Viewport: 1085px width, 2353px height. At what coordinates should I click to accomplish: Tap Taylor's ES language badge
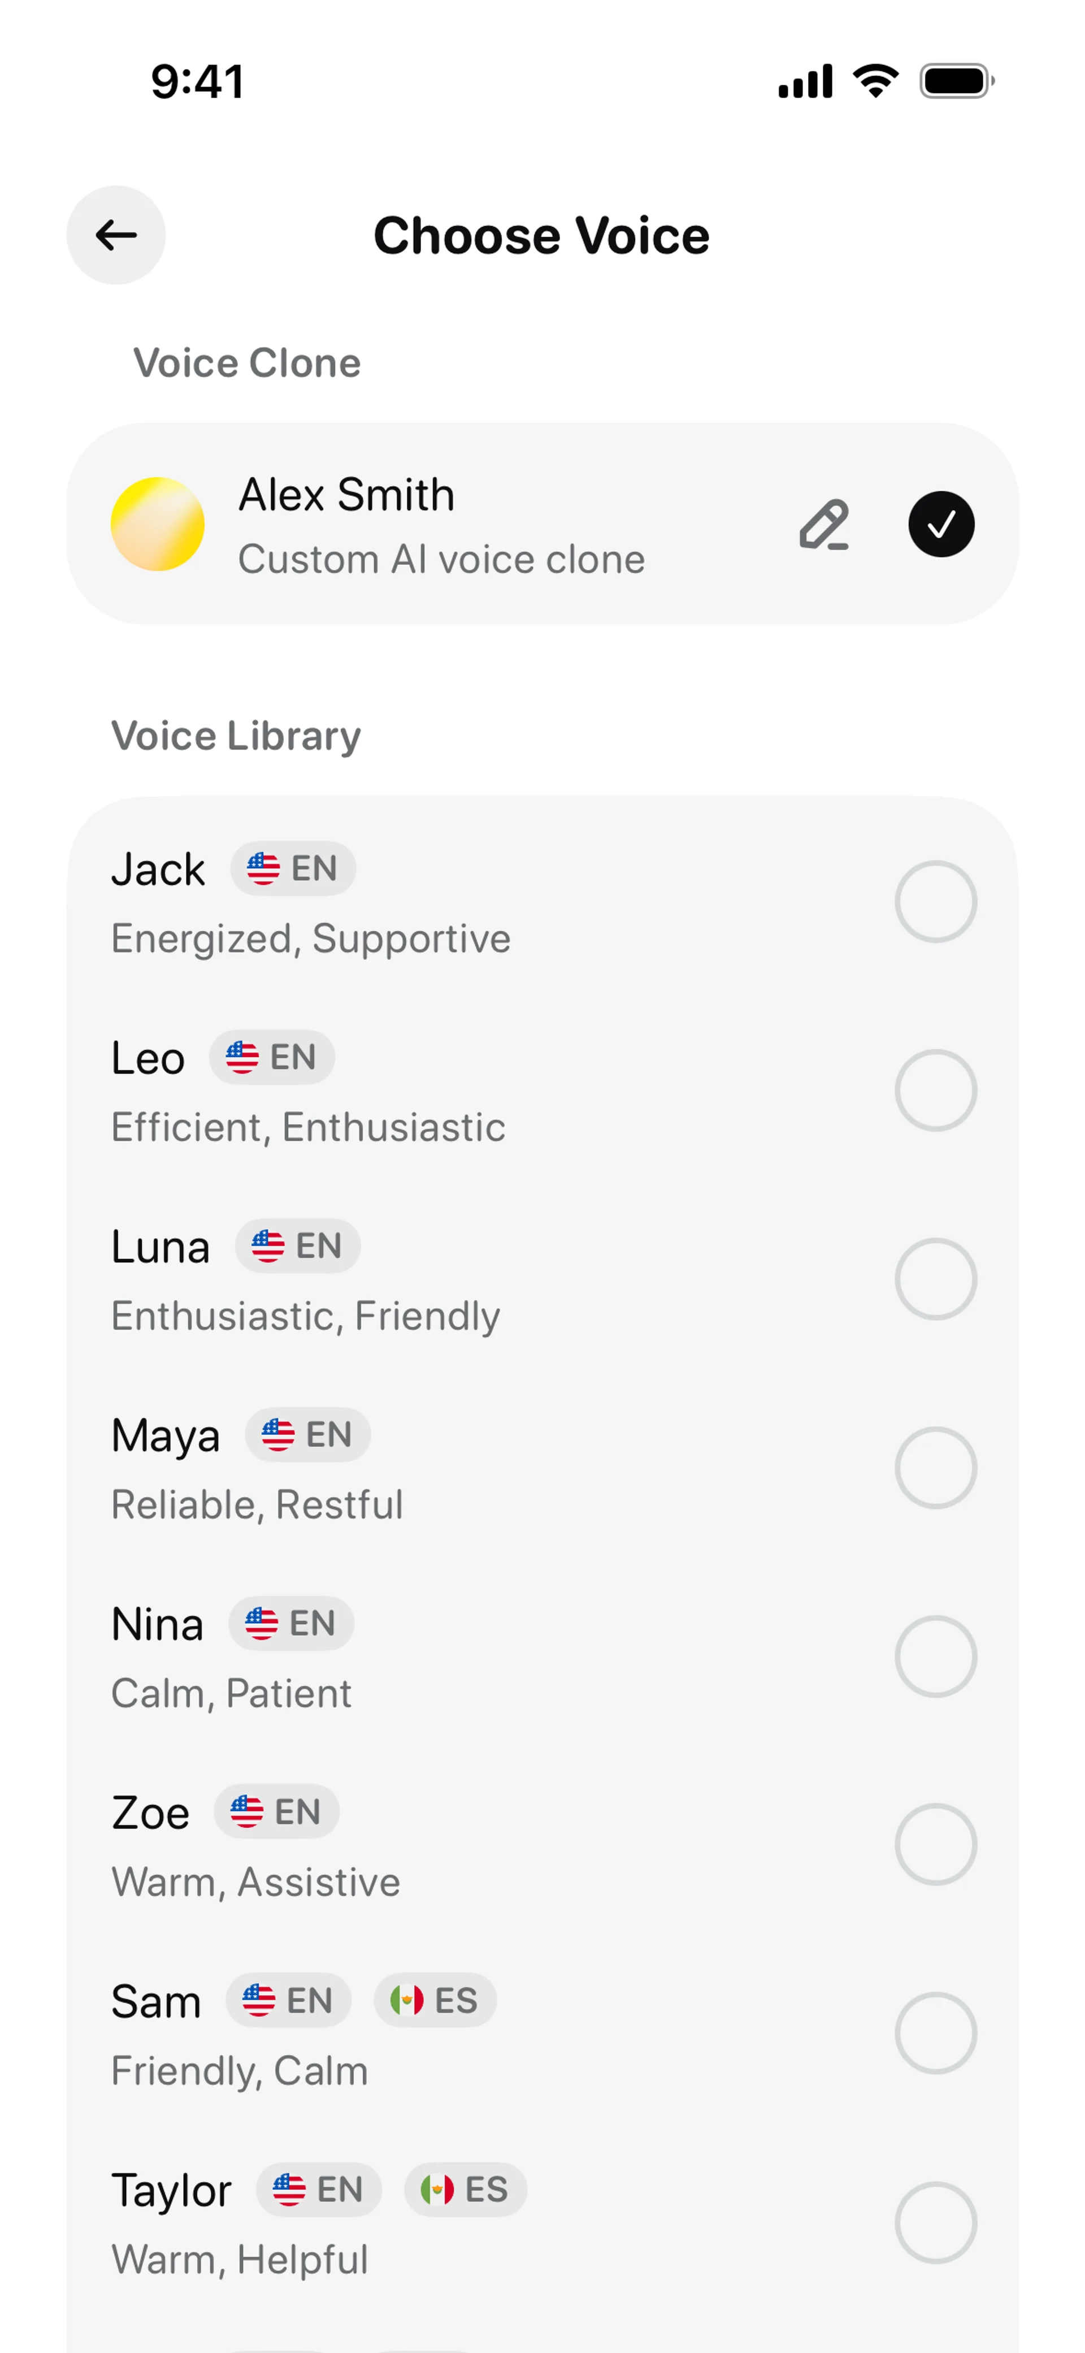465,2190
